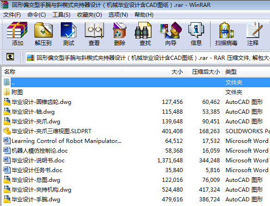Sort by the 大小 column header
Screen dimensions: 270x206
[x=154, y=71]
